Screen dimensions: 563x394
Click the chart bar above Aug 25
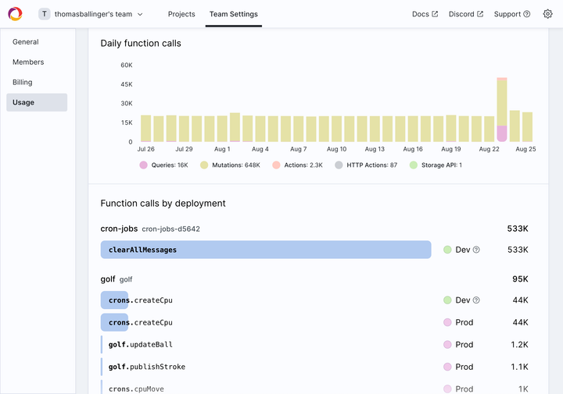[x=528, y=127]
